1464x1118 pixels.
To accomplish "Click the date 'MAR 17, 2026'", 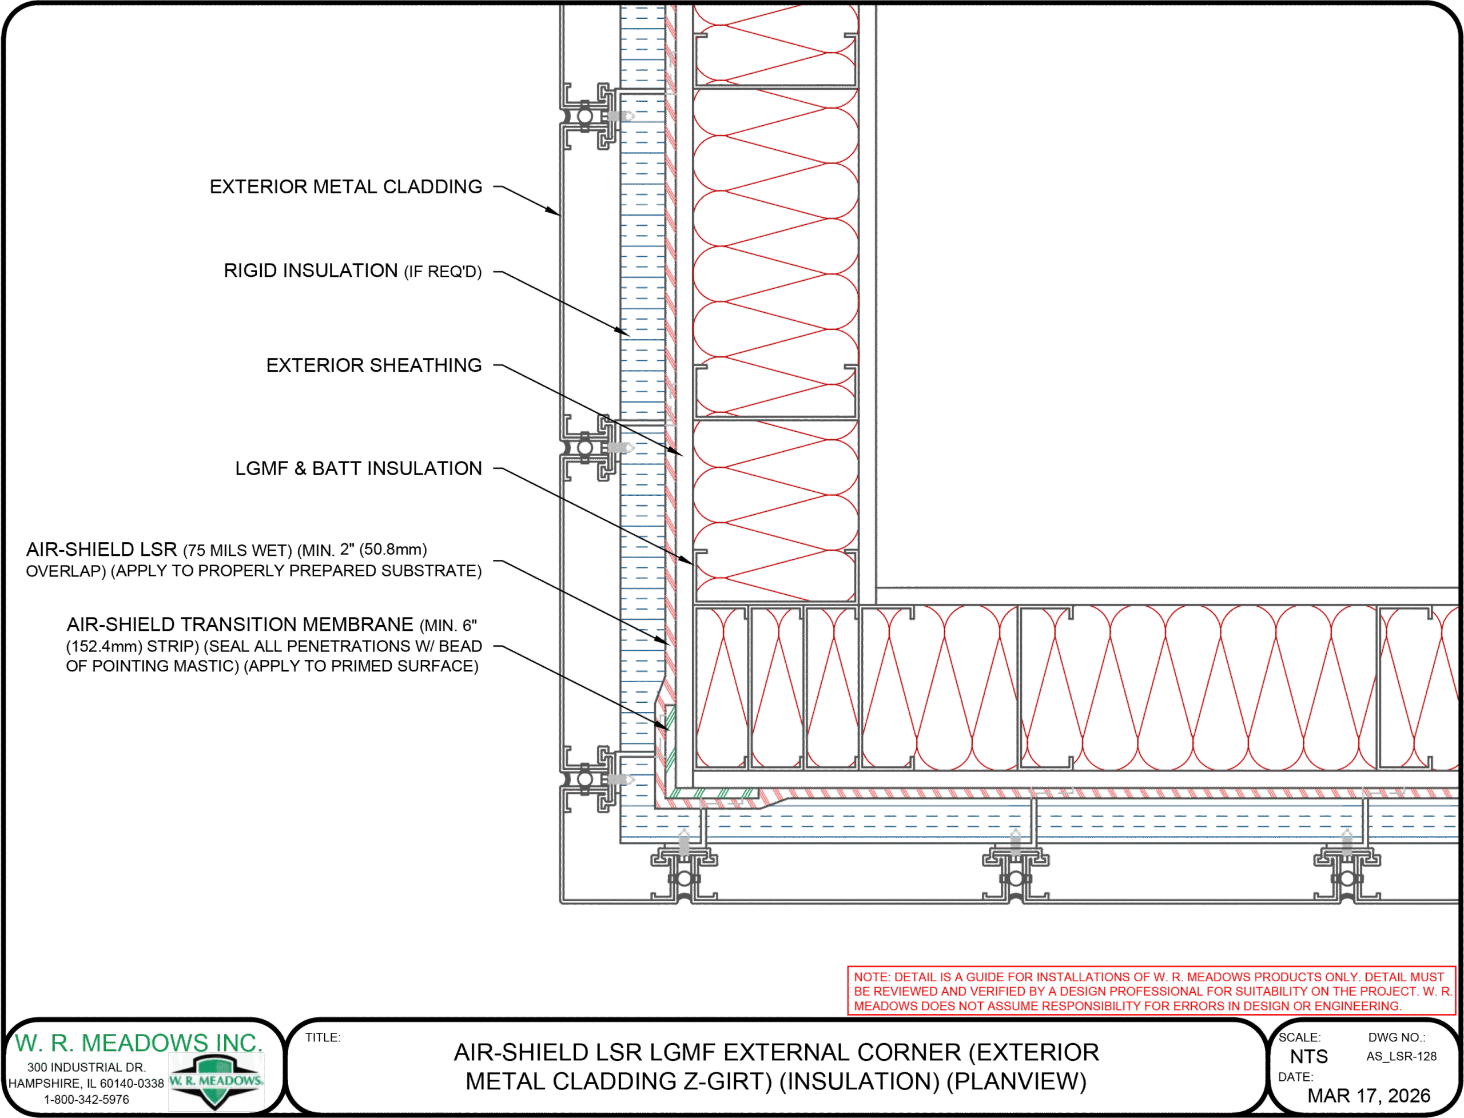I will 1369,1095.
